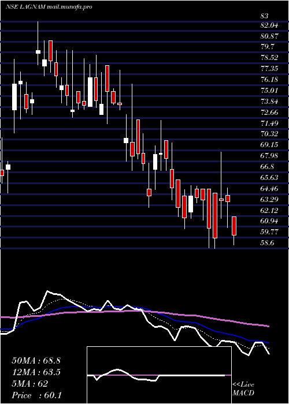Select the 79.7 price axis label
289x404 pixels.
pyautogui.click(x=267, y=47)
